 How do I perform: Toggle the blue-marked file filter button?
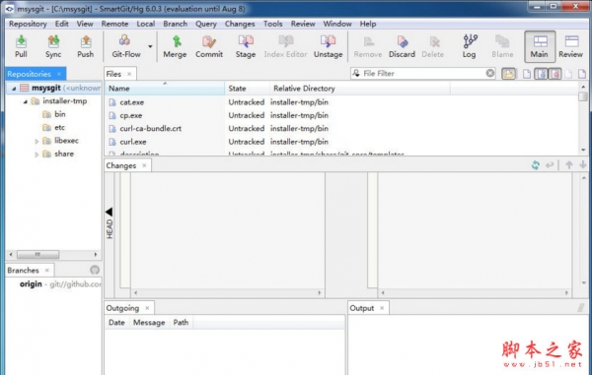pos(541,74)
